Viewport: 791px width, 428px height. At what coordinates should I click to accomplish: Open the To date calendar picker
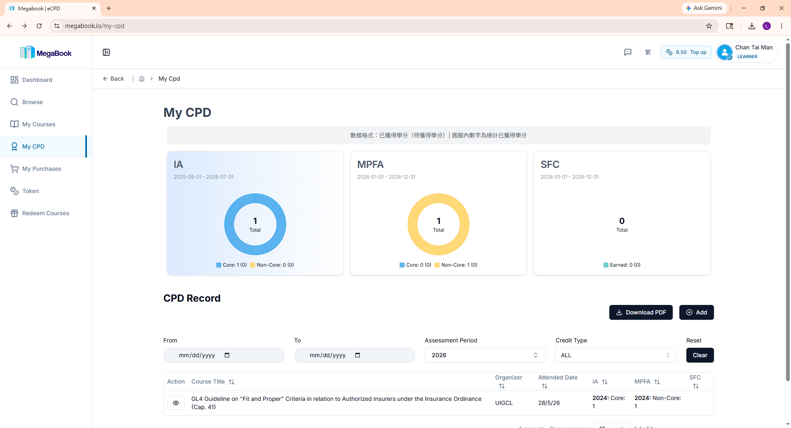(x=358, y=355)
